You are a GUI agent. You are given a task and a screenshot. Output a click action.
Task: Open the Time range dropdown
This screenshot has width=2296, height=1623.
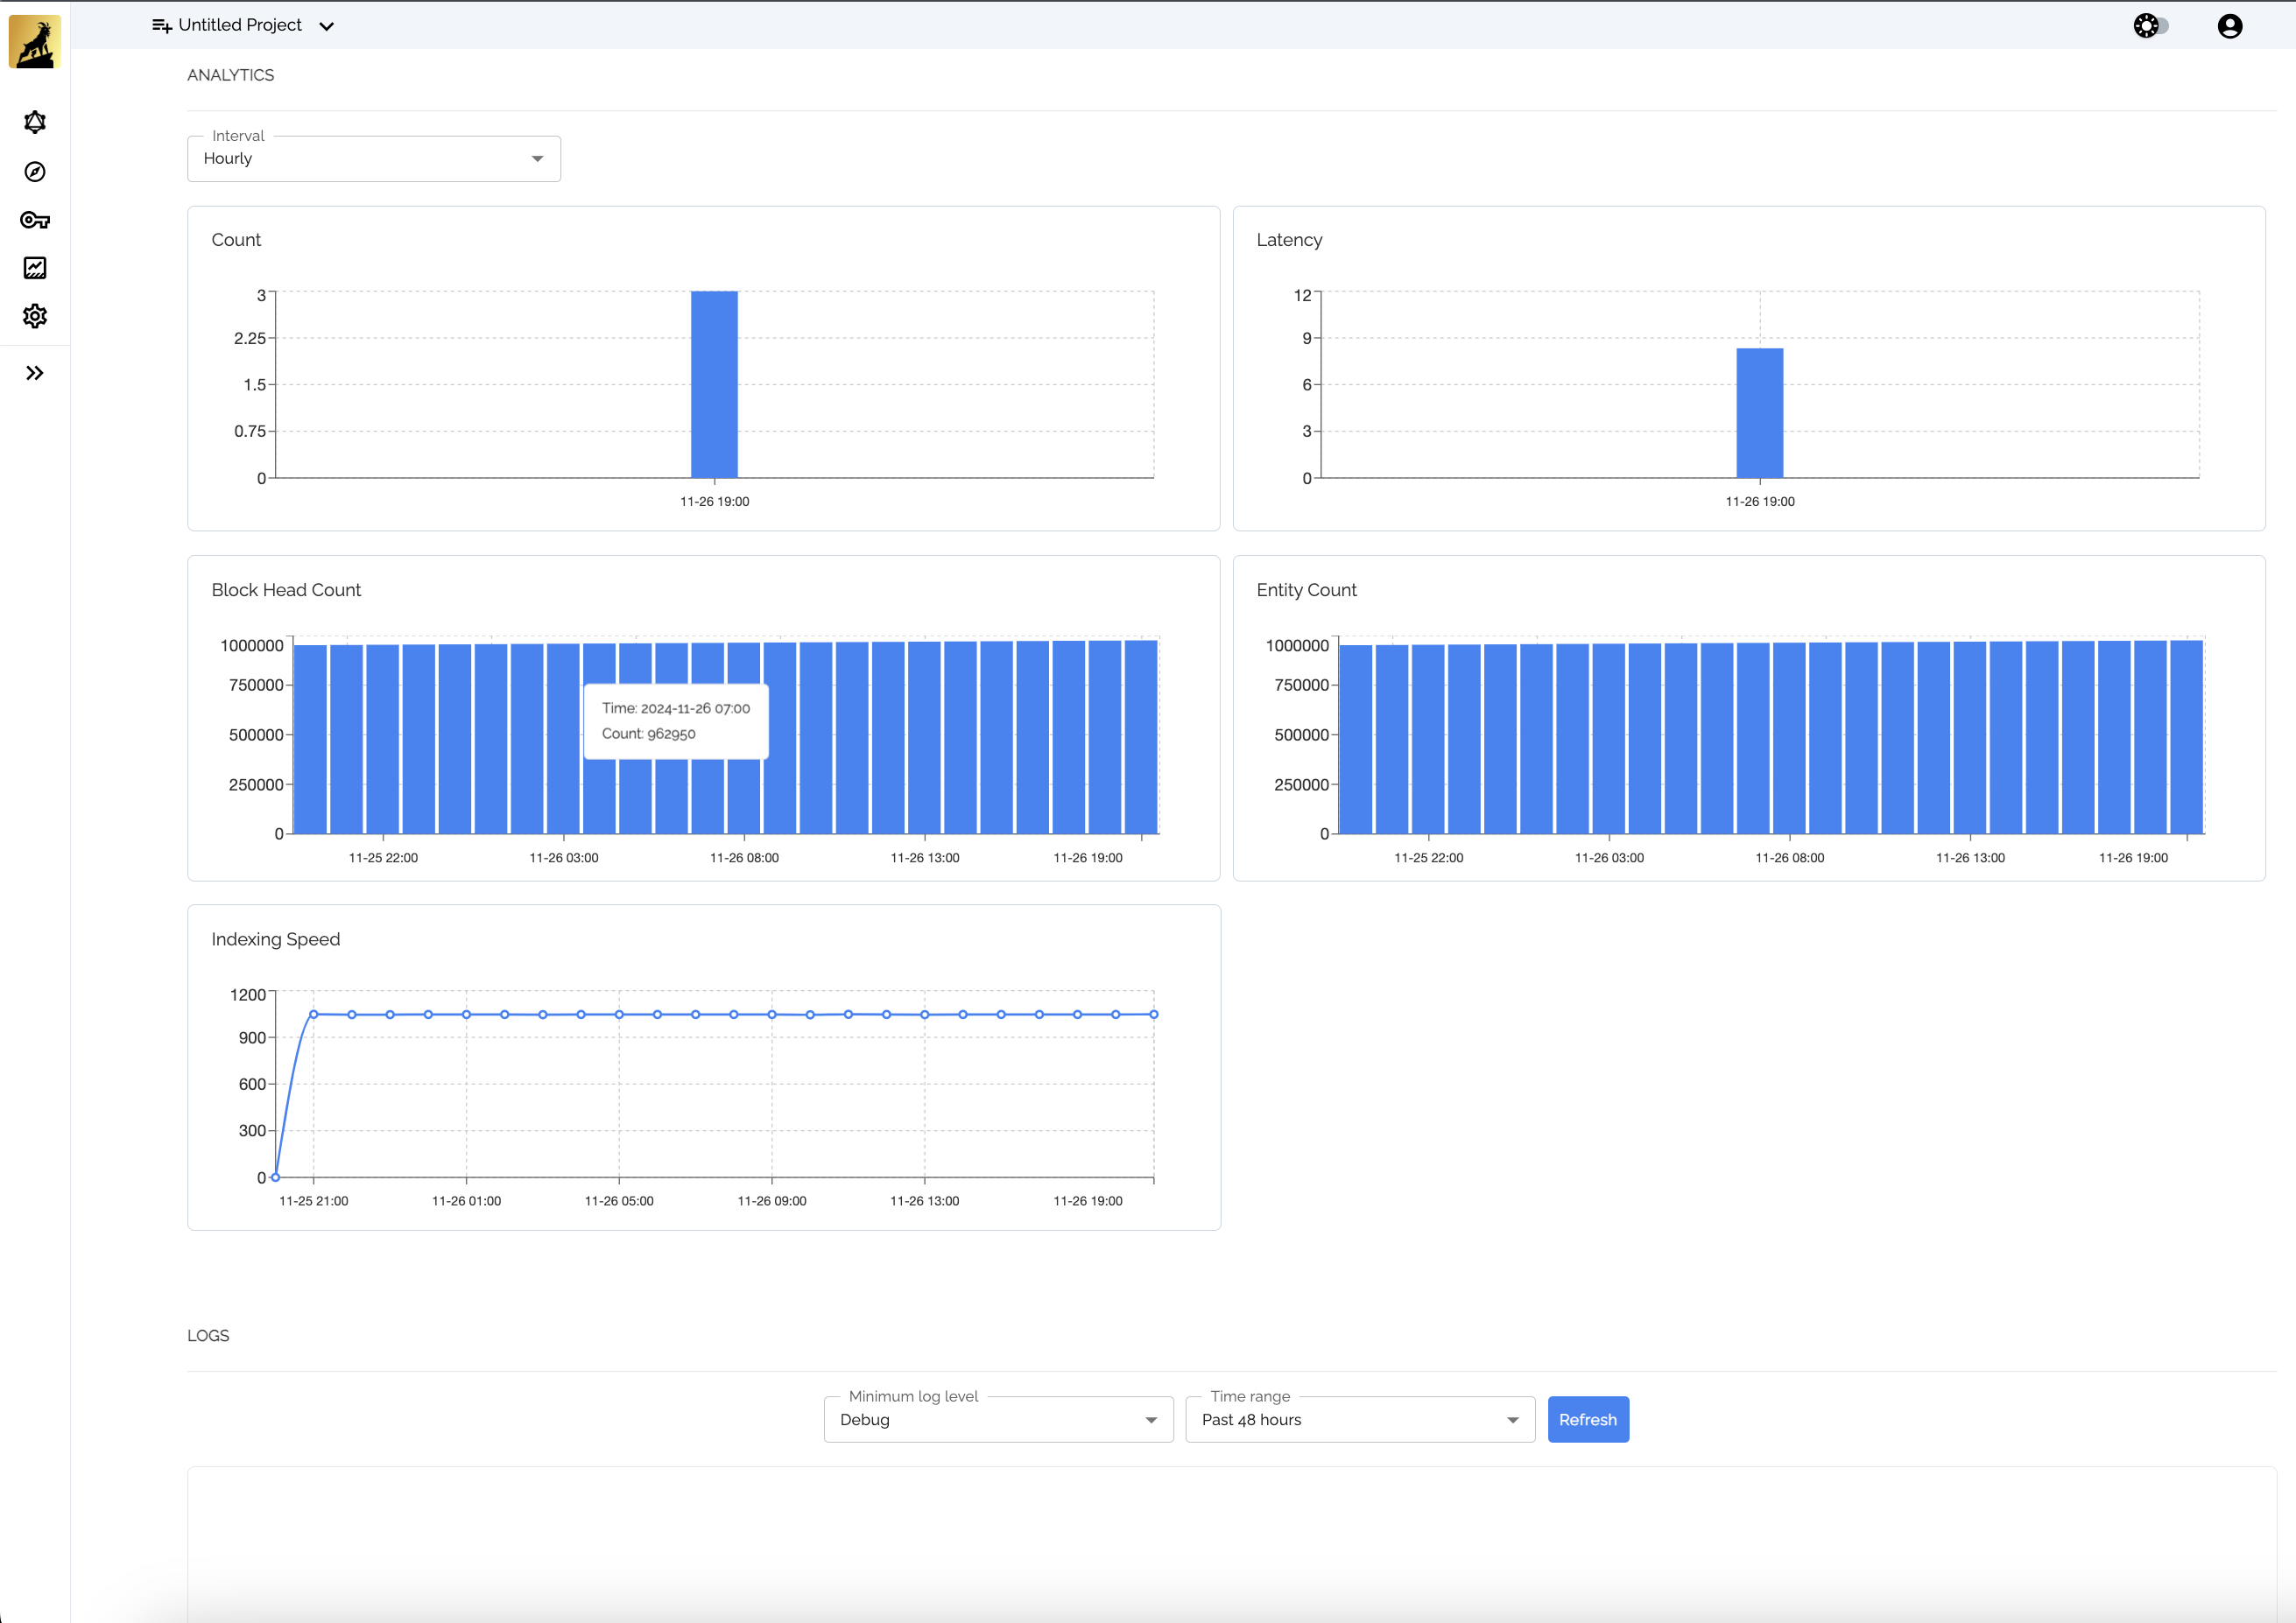1360,1419
